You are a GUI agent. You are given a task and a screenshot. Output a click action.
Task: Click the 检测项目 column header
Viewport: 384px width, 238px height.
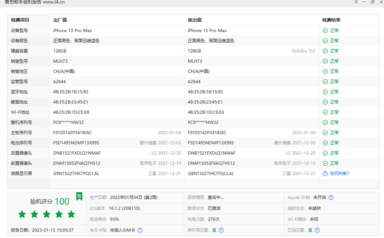(20, 20)
